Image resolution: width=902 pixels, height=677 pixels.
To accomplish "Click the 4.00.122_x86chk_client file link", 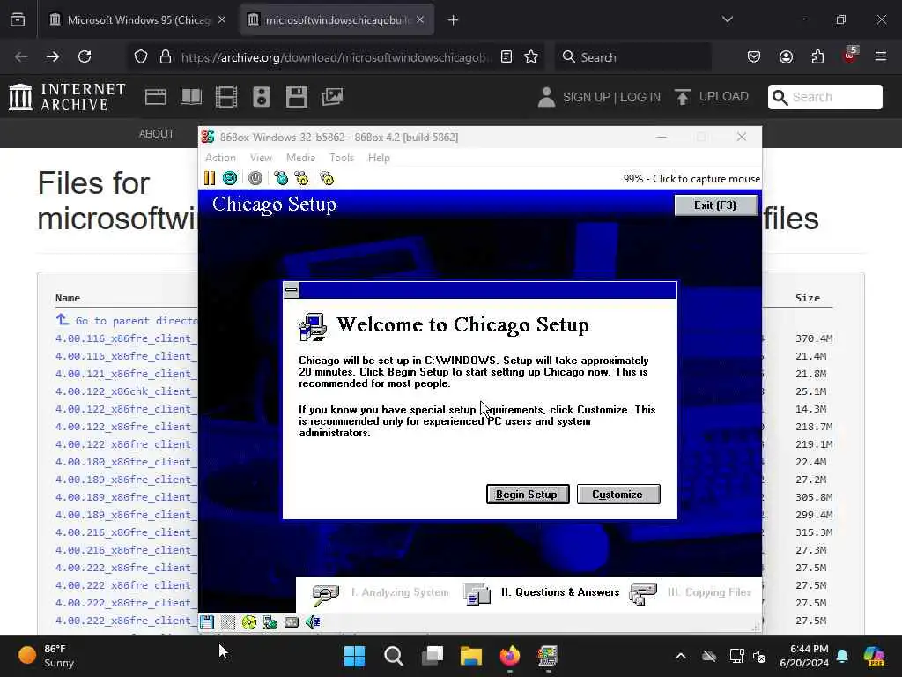I will point(126,391).
